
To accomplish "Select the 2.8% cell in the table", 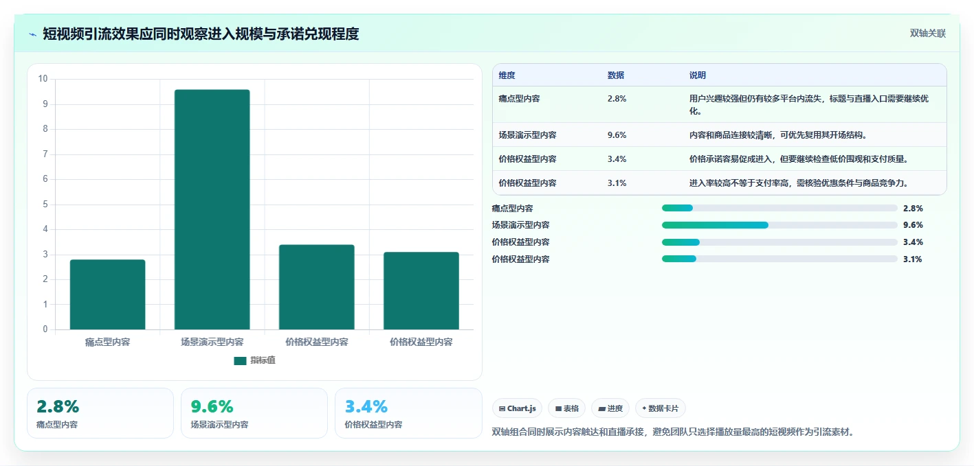I will point(617,99).
